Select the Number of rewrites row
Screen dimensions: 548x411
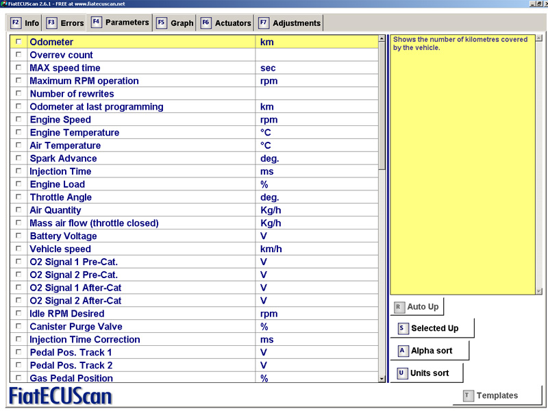[x=194, y=94]
